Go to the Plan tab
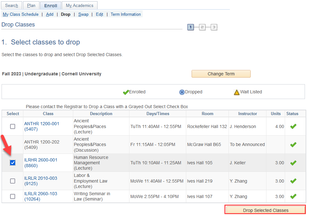 pos(31,5)
